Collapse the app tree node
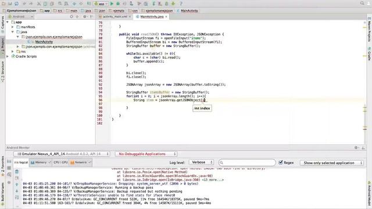Image resolution: width=372 pixels, height=209 pixels. point(8,22)
